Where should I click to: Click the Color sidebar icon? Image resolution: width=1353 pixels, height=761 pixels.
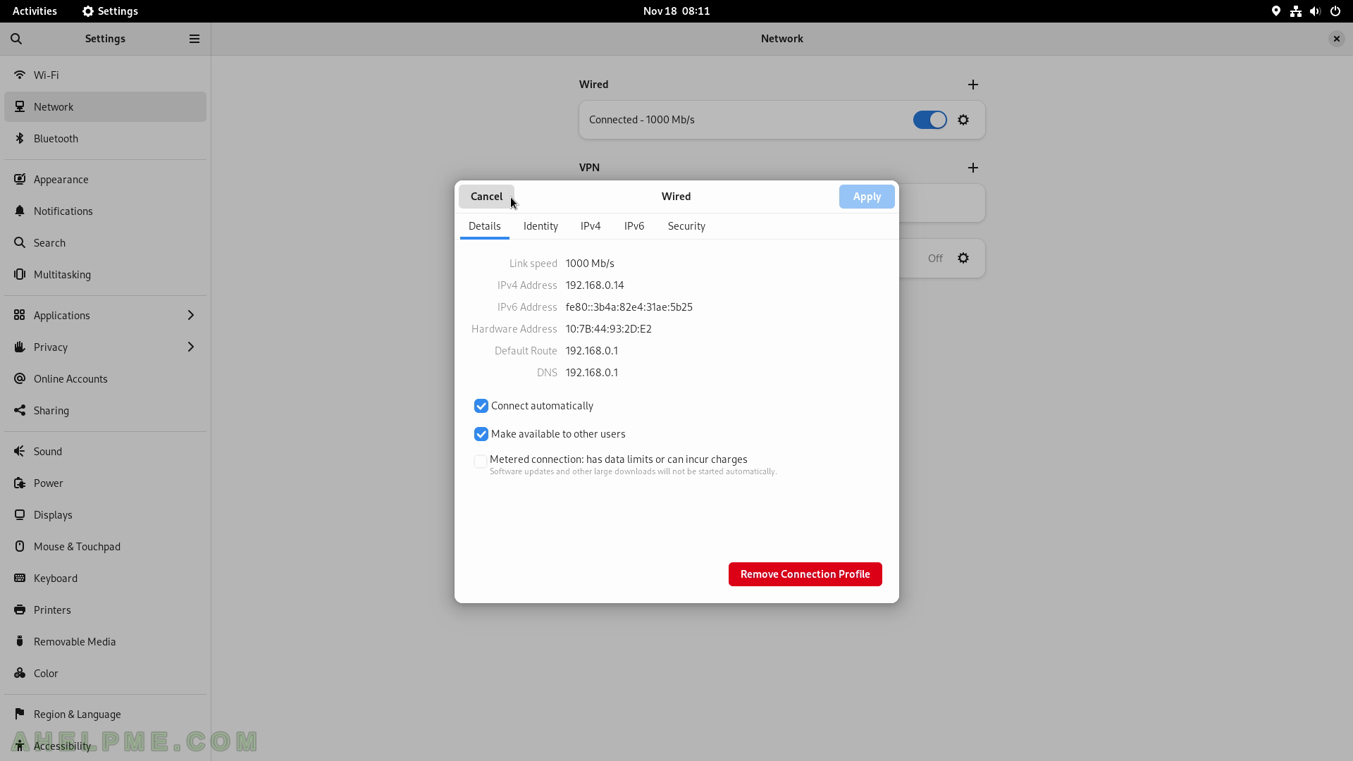click(x=20, y=673)
